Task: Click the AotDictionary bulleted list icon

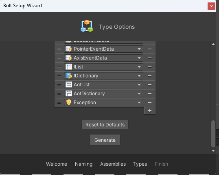Action: click(x=69, y=94)
